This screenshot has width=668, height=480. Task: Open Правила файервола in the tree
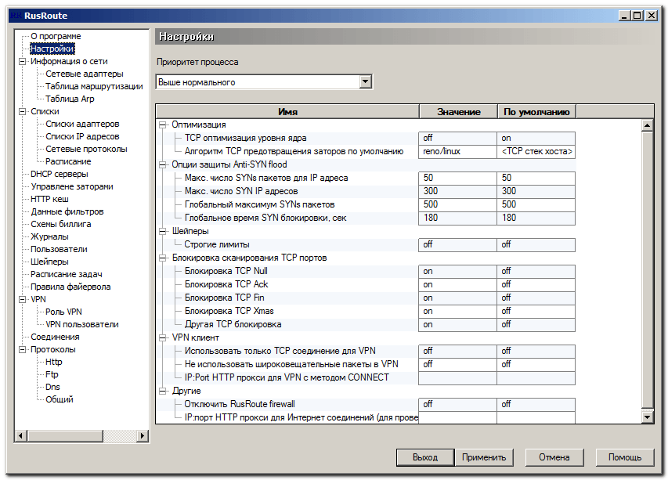point(70,287)
